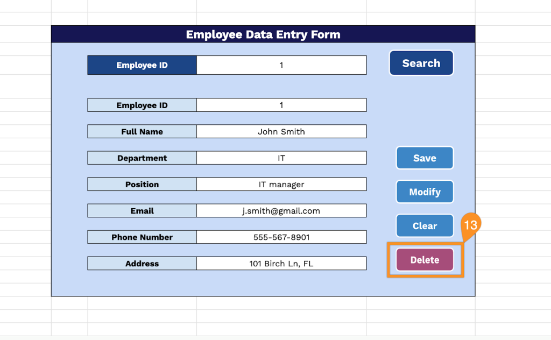Select the Full Name field containing John Smith

tap(281, 131)
